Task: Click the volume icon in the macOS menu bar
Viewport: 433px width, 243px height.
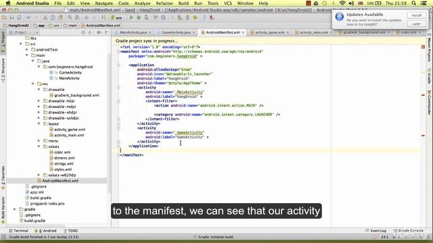Action: [351, 3]
